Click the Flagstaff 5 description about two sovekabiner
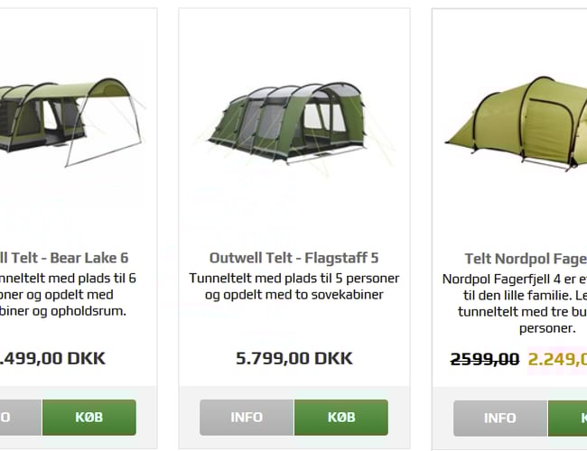Viewport: 587px width, 451px height. (x=293, y=287)
